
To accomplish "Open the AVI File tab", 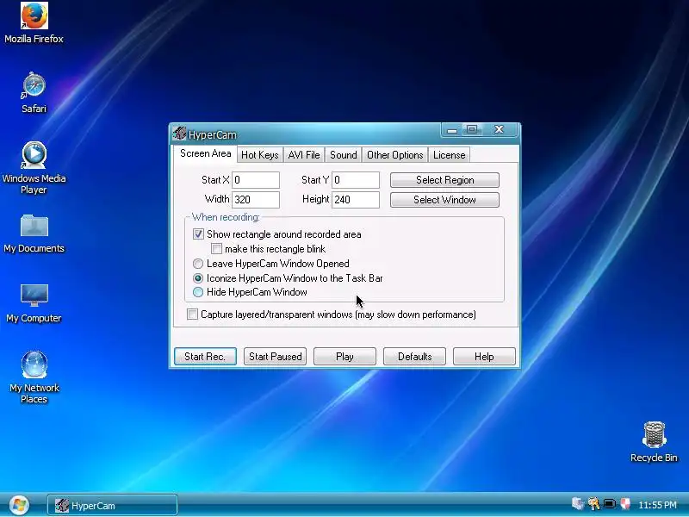I will pos(304,155).
